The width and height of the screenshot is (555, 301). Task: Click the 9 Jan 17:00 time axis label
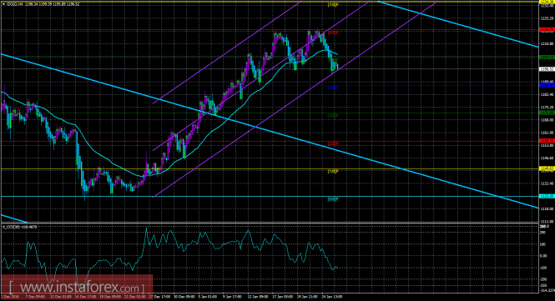232,297
